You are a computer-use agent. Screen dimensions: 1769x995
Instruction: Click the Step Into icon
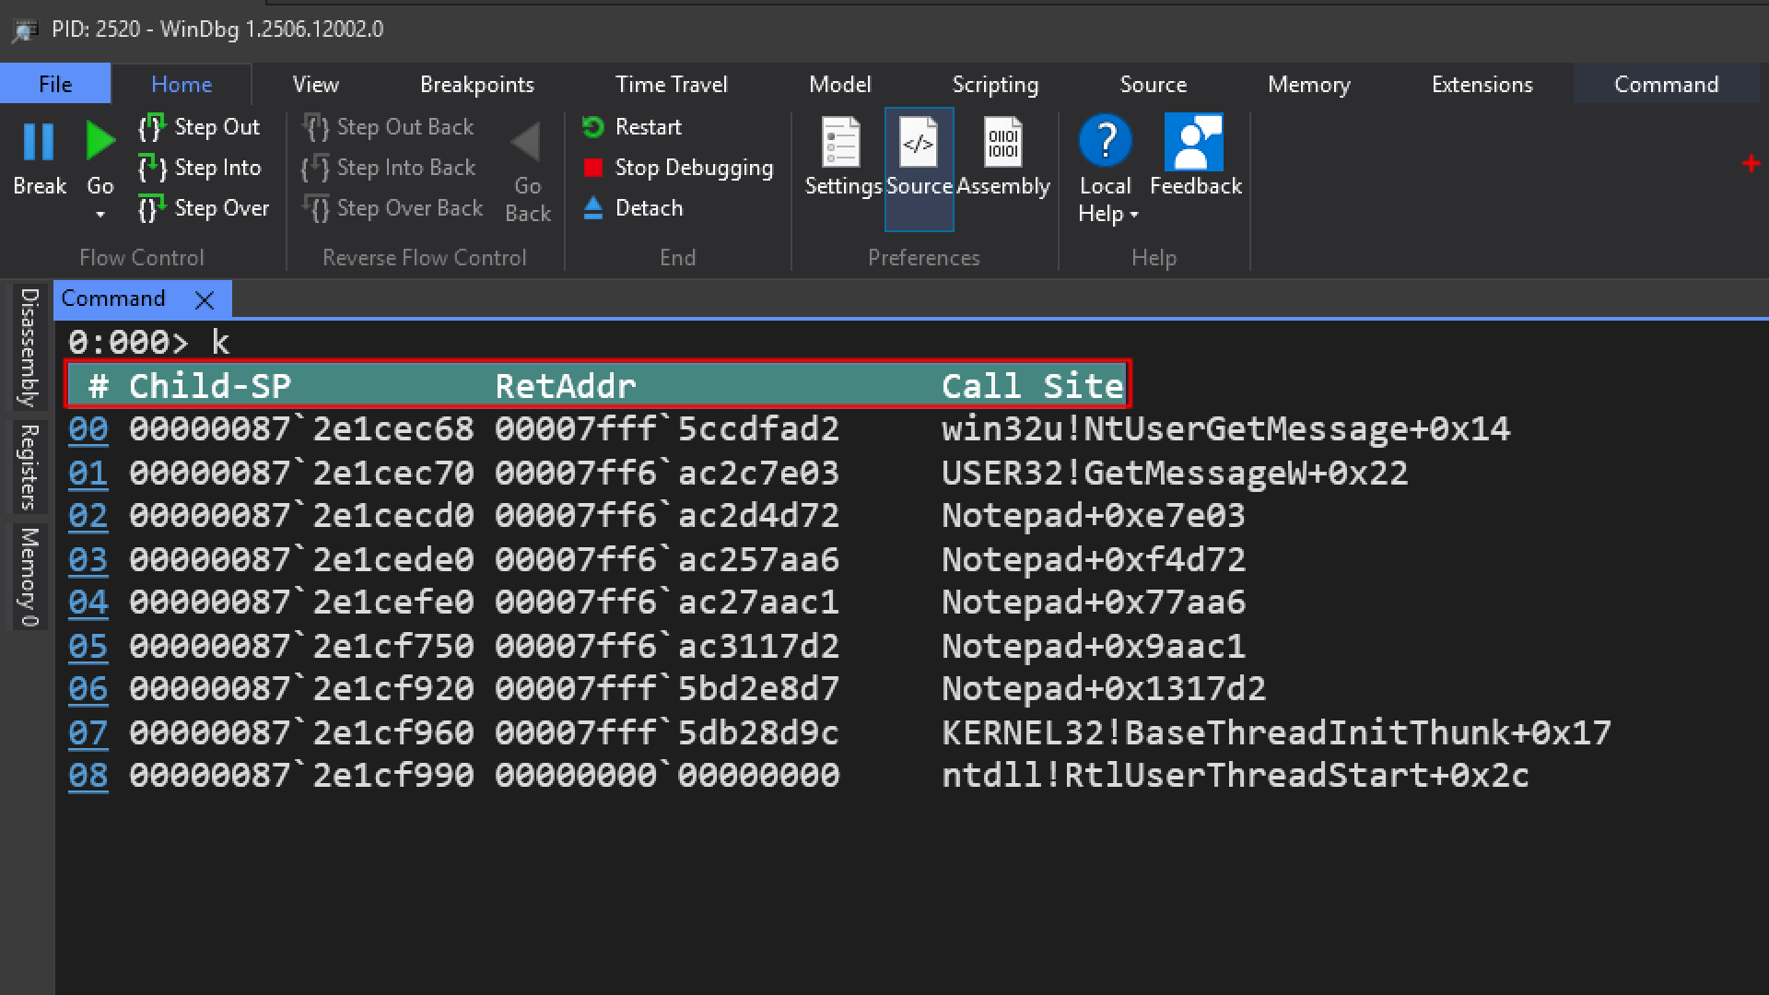(x=152, y=168)
